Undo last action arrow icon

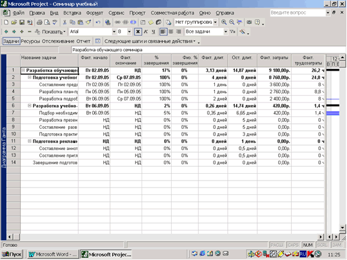(98, 22)
